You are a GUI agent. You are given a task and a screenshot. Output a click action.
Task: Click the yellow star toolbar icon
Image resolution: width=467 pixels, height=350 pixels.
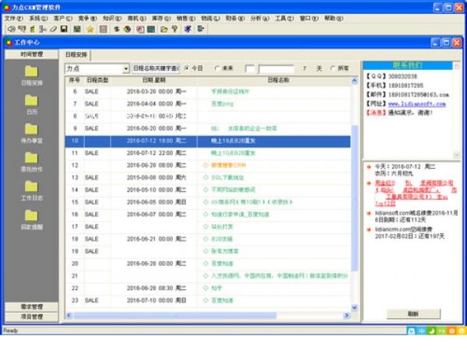(x=90, y=29)
